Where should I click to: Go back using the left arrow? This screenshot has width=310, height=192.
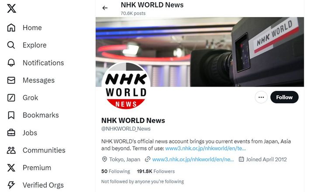tap(105, 8)
